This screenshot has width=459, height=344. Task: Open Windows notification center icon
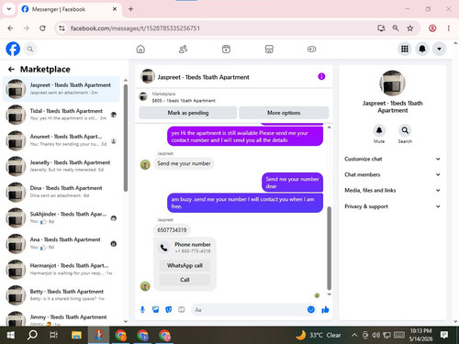point(444,335)
